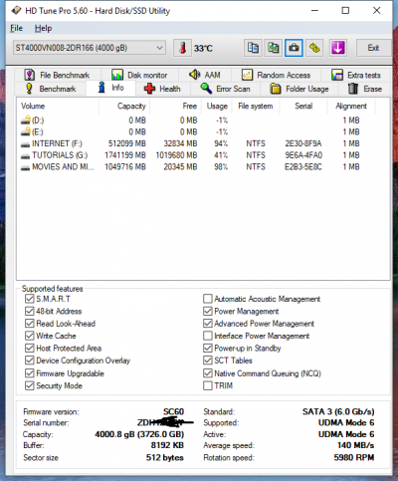This screenshot has height=481, width=398.
Task: Sort by the Capacity column header
Action: coord(124,106)
